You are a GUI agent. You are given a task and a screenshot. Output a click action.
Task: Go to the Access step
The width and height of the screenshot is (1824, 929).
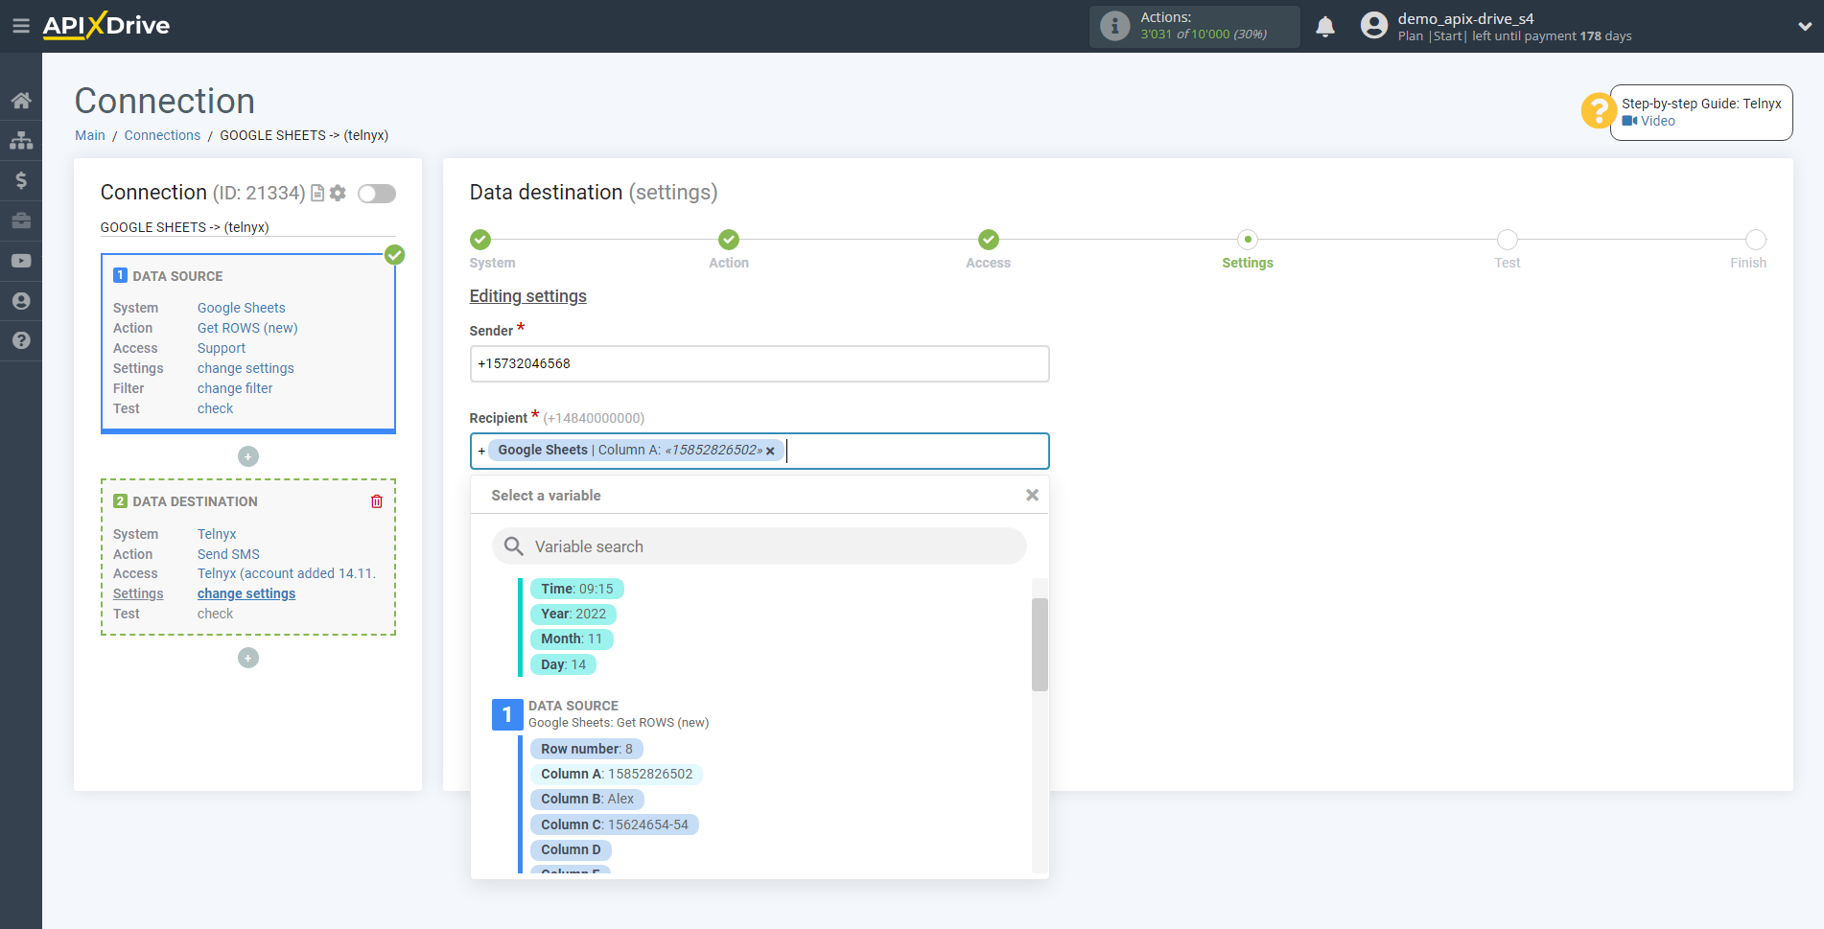(989, 240)
